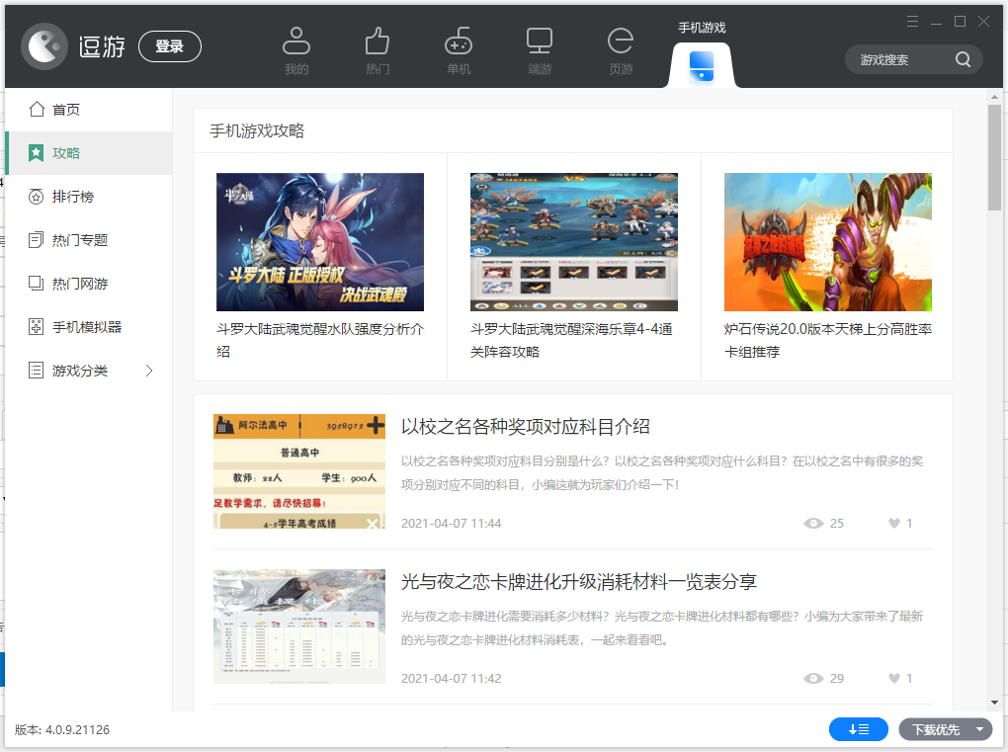Click the 攻略 green bookmark star icon
This screenshot has height=752, width=1008.
point(36,153)
